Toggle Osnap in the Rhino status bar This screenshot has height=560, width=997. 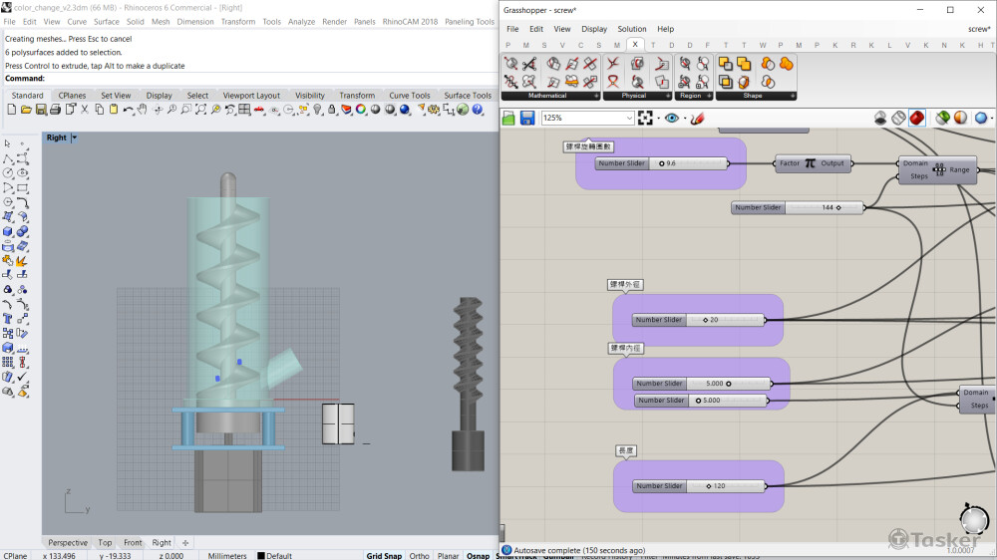click(x=478, y=555)
